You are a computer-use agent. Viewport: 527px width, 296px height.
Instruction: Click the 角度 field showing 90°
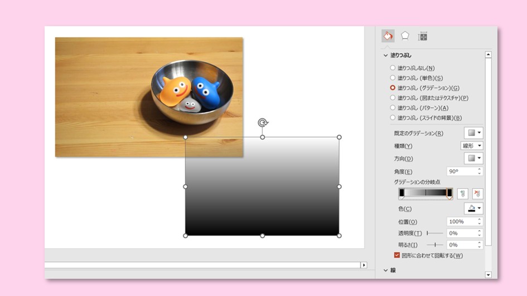461,171
